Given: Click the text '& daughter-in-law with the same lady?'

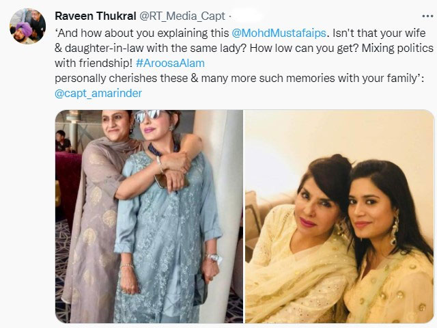Looking at the screenshot, I should point(151,49).
